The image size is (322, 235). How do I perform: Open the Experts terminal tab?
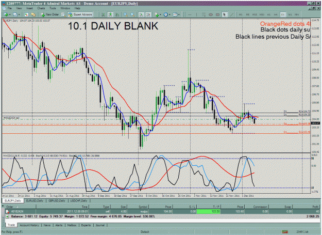[x=86, y=225]
